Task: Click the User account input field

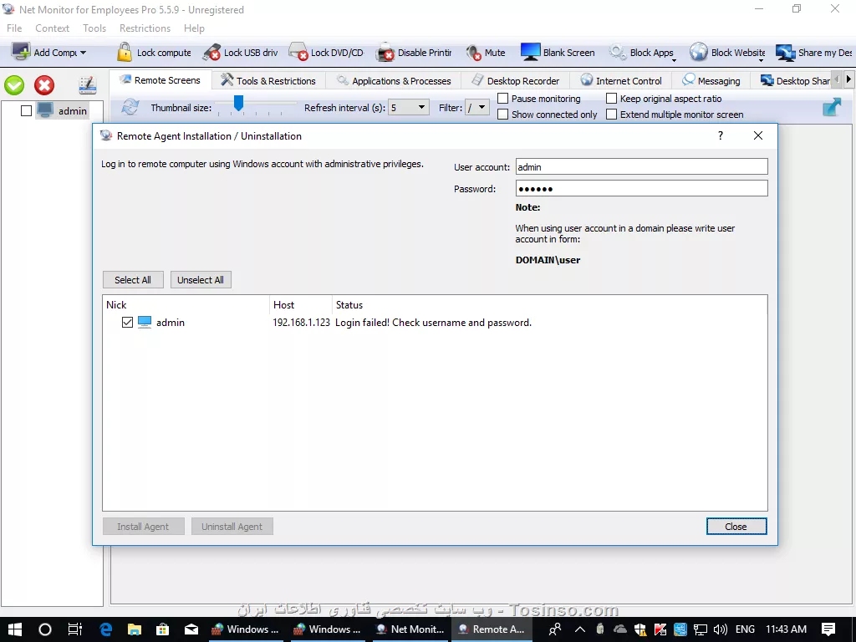Action: (x=641, y=166)
